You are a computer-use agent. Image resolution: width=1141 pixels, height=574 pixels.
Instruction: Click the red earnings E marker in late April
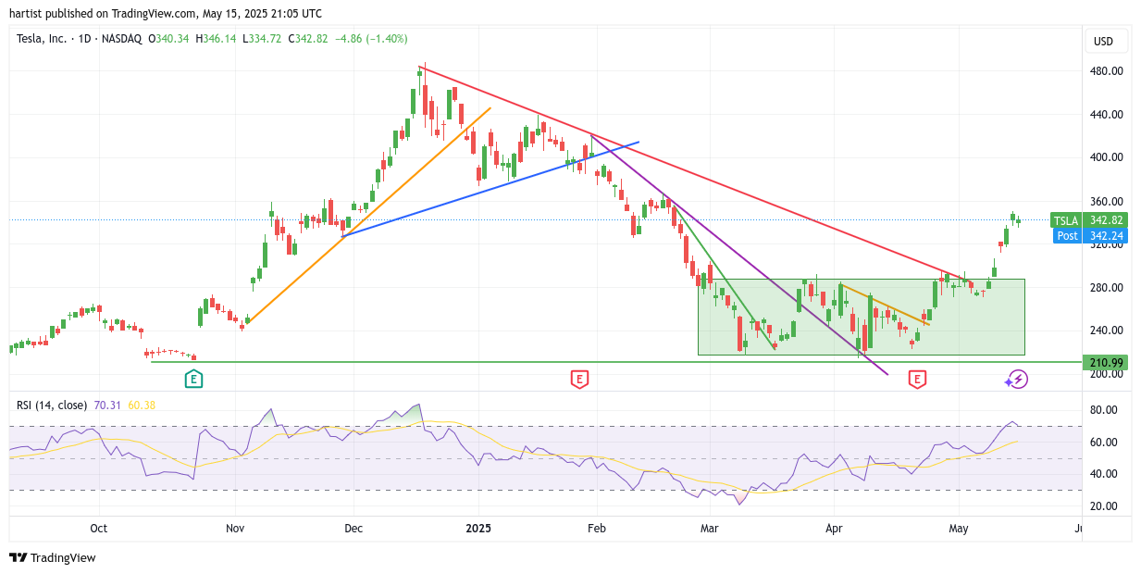[917, 379]
